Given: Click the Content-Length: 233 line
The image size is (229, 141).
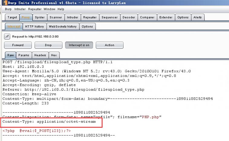Looking at the screenshot, I should (x=25, y=103).
